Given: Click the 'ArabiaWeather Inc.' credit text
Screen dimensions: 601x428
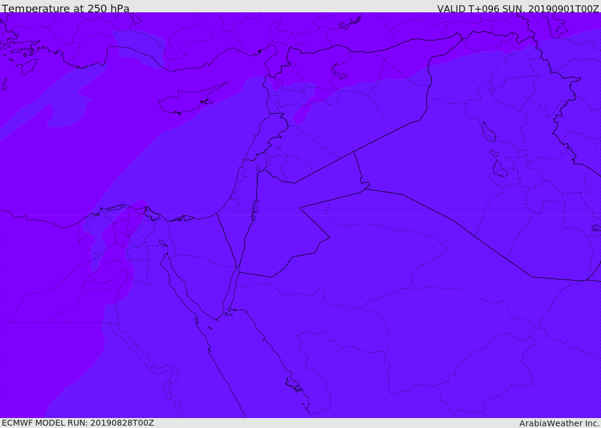Looking at the screenshot, I should click(x=559, y=423).
